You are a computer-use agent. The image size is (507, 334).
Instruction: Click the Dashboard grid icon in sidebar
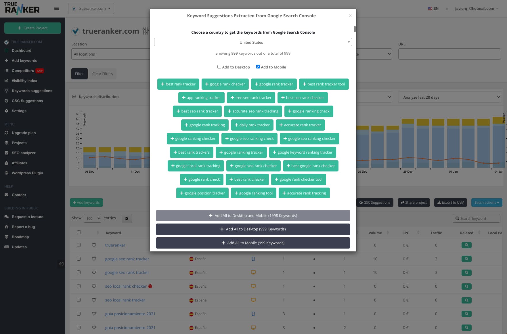[6, 50]
